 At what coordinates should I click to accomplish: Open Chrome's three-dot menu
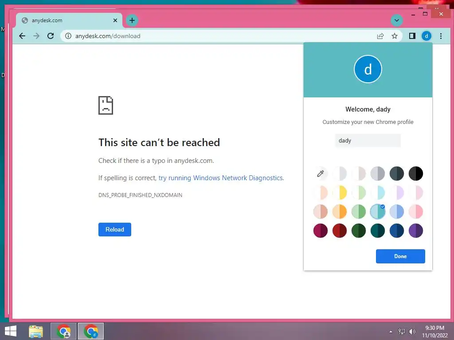(x=441, y=36)
